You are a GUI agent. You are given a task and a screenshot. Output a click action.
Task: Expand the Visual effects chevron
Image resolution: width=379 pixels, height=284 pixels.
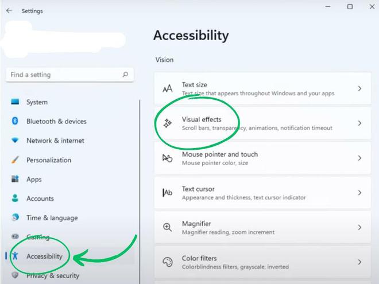click(359, 123)
